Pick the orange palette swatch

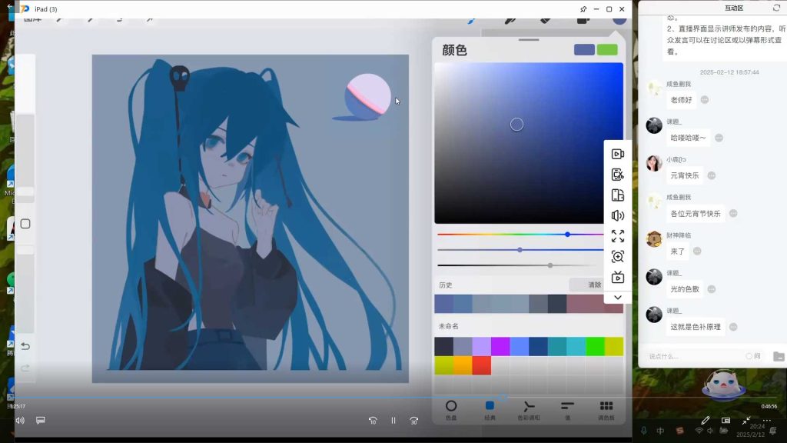tap(463, 365)
